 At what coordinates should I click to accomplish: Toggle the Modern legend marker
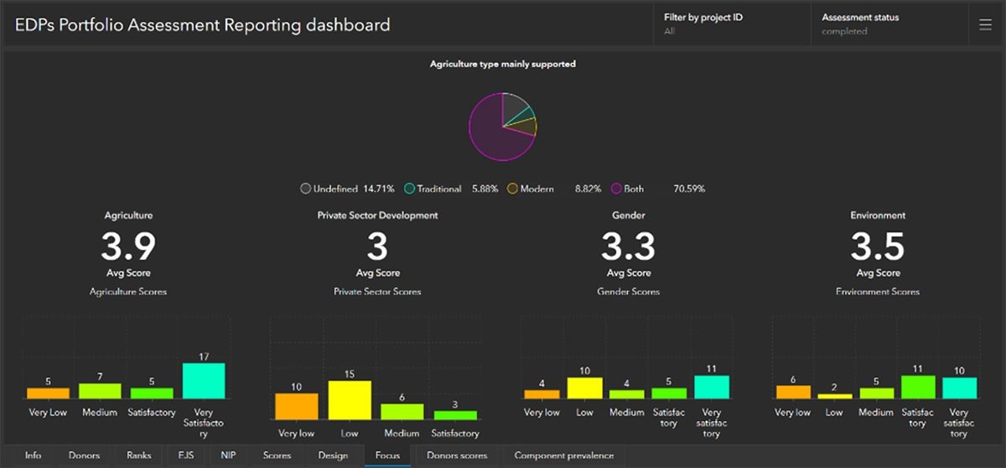513,189
